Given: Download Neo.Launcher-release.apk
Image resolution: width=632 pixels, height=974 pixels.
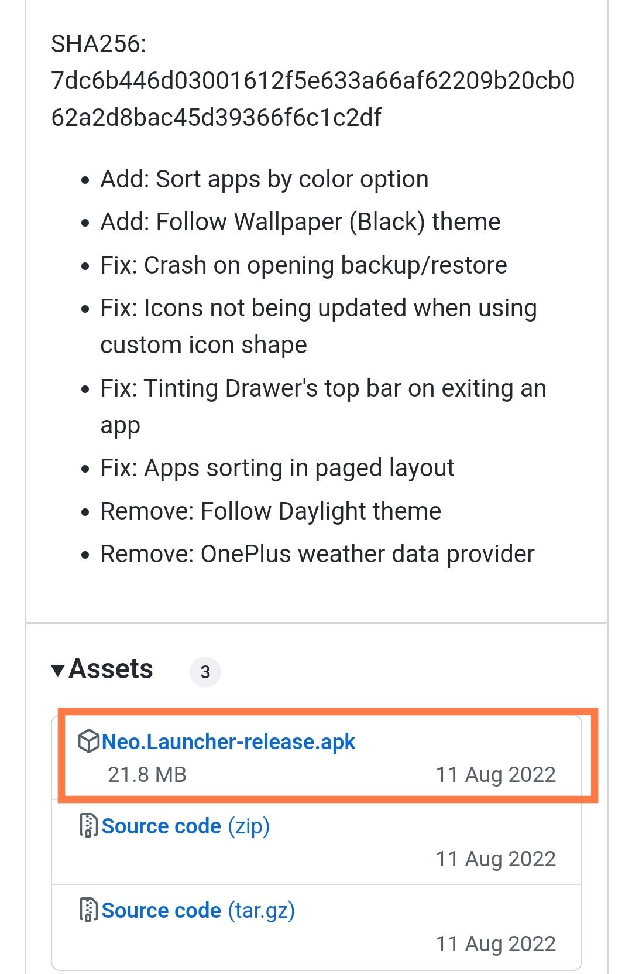Looking at the screenshot, I should click(228, 742).
